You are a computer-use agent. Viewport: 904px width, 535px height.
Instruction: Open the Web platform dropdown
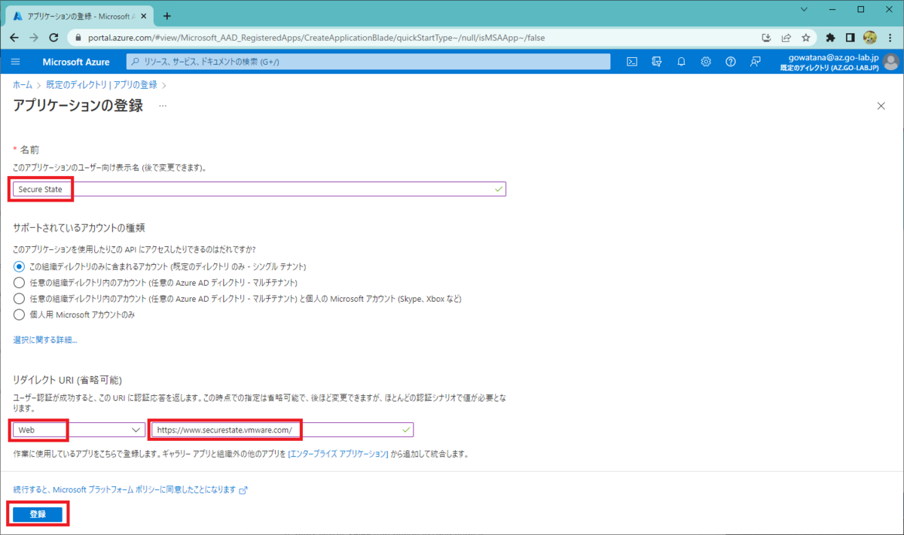pos(79,429)
